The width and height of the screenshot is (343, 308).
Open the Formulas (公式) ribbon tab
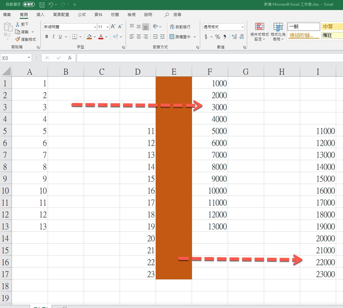[82, 15]
